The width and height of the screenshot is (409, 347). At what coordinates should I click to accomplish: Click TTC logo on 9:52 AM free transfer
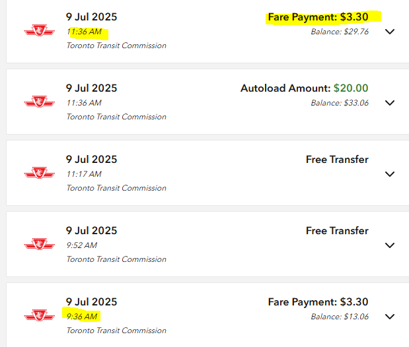[40, 244]
